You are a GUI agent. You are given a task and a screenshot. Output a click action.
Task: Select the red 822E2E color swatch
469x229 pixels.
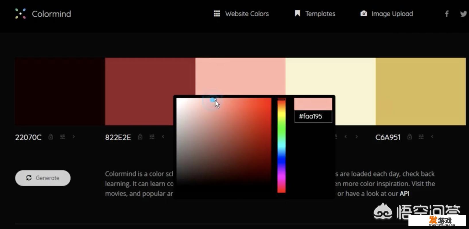[150, 92]
